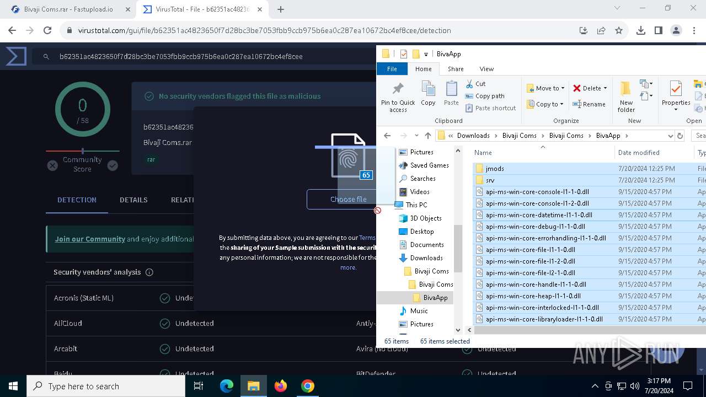The width and height of the screenshot is (706, 397).
Task: Select BivaApp in the navigation tree
Action: click(x=435, y=298)
